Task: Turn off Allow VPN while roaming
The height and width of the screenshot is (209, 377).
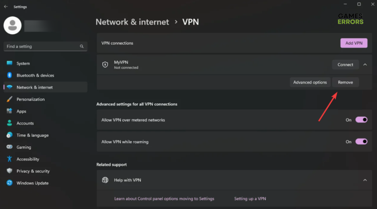Action: point(361,142)
